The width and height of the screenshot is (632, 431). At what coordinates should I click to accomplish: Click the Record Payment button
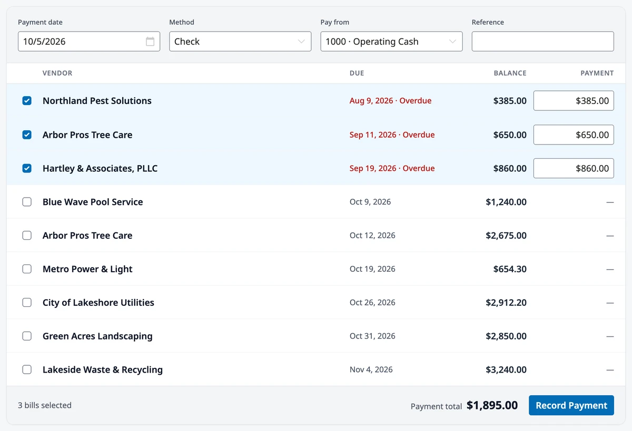[x=571, y=405]
